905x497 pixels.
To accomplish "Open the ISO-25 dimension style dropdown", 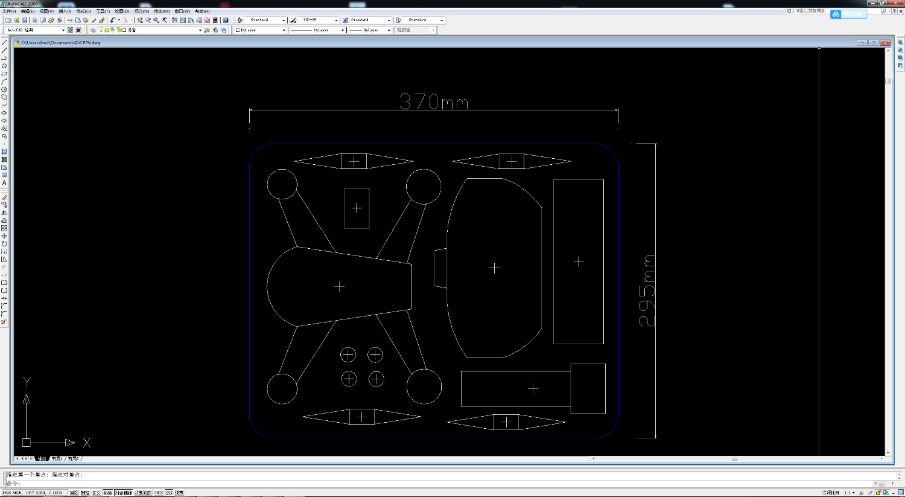I will point(318,20).
